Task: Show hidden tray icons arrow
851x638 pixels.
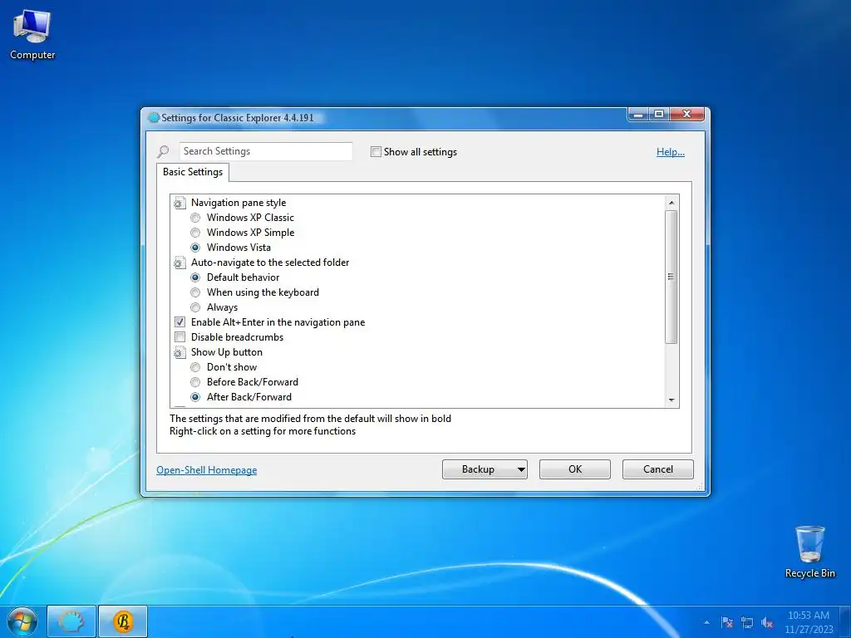Action: pyautogui.click(x=706, y=622)
